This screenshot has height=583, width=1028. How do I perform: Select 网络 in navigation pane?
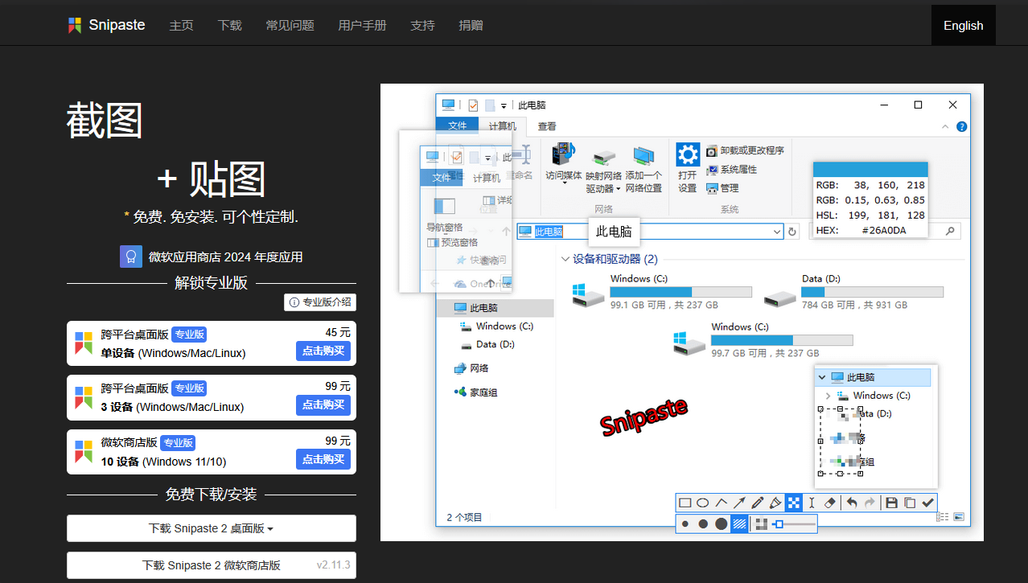point(471,368)
